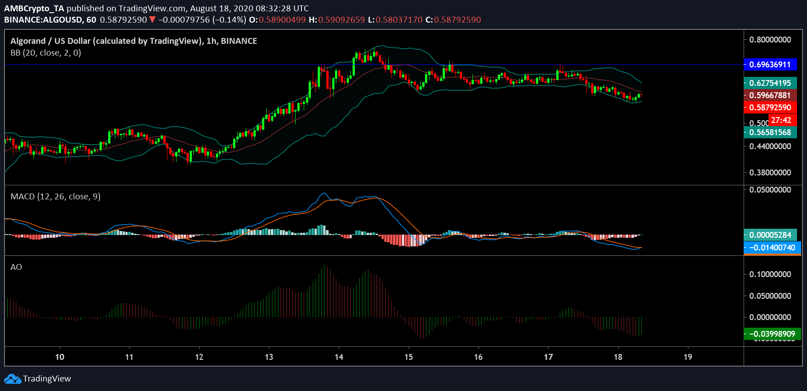Select the open price O:0.58900499 value

pos(277,20)
